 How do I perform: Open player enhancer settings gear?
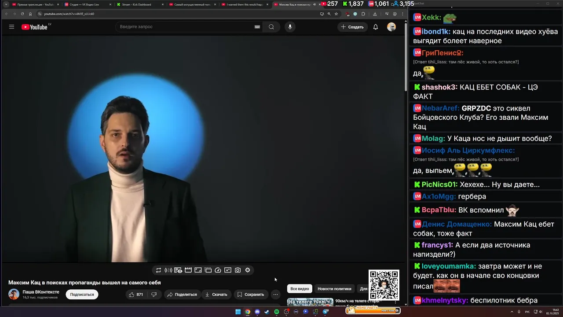click(248, 270)
